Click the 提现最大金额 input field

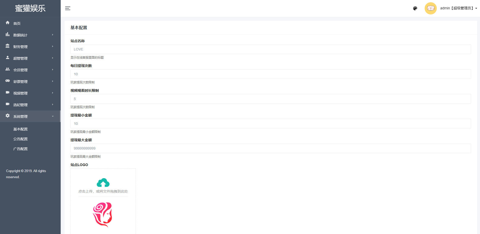coord(270,148)
